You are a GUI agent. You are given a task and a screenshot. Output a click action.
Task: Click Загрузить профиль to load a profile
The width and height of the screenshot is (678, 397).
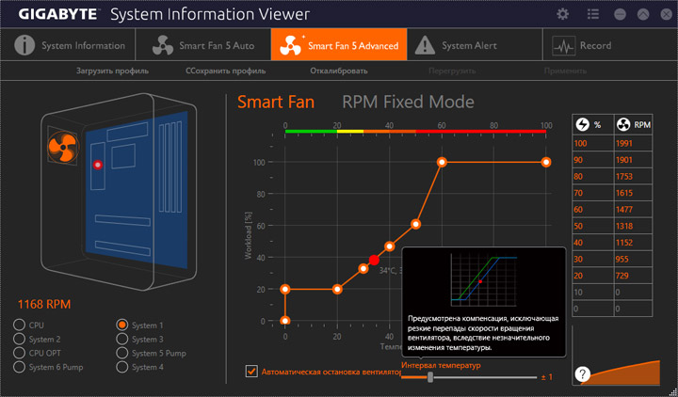click(x=112, y=71)
